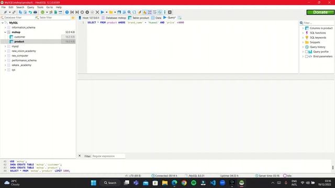Click the Print toolbar icon

click(x=35, y=12)
